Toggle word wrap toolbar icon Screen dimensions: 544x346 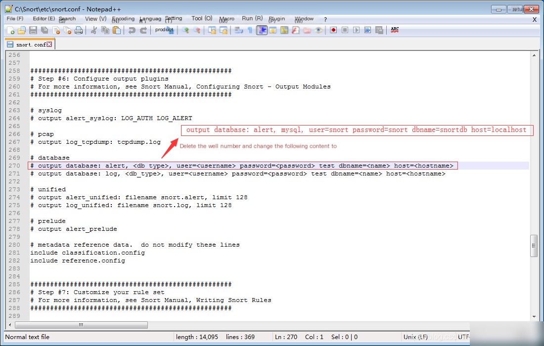(239, 31)
